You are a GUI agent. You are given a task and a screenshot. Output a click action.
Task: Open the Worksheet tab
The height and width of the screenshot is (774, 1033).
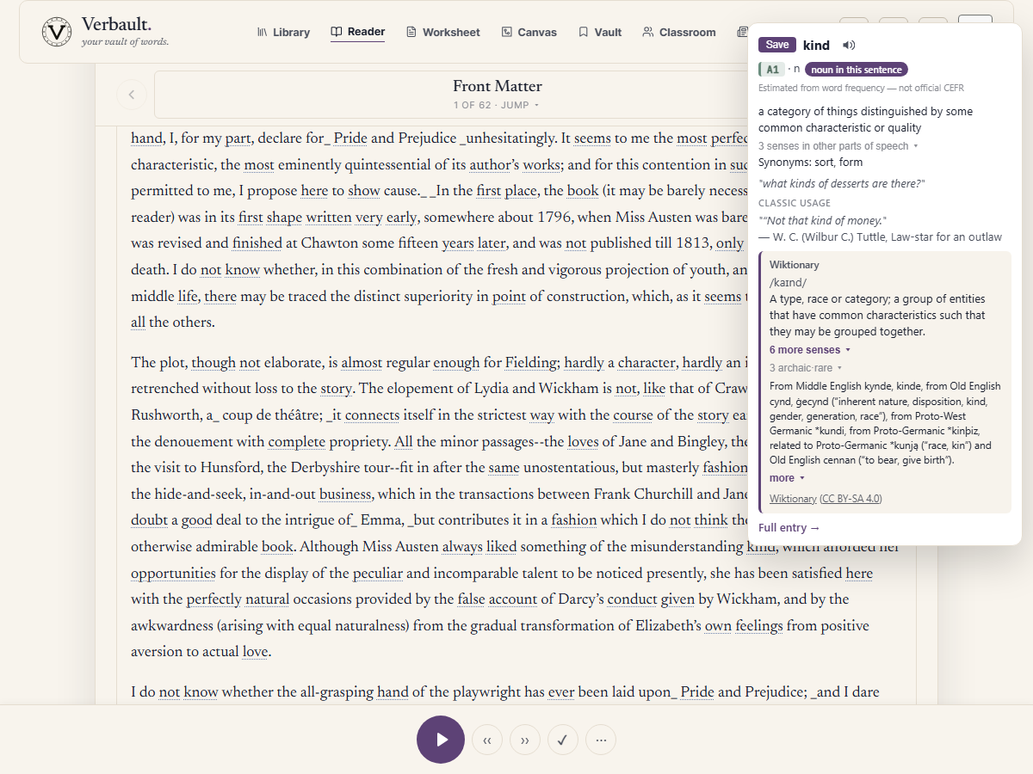(442, 32)
